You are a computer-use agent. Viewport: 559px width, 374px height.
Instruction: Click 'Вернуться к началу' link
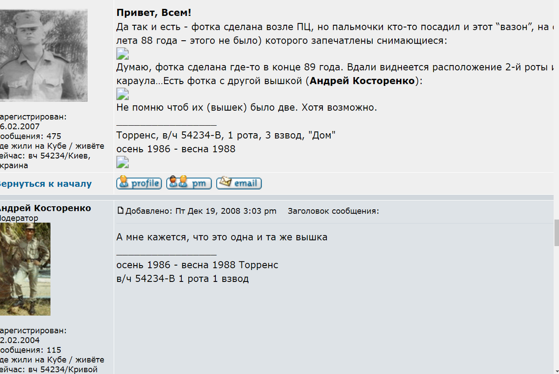(45, 184)
